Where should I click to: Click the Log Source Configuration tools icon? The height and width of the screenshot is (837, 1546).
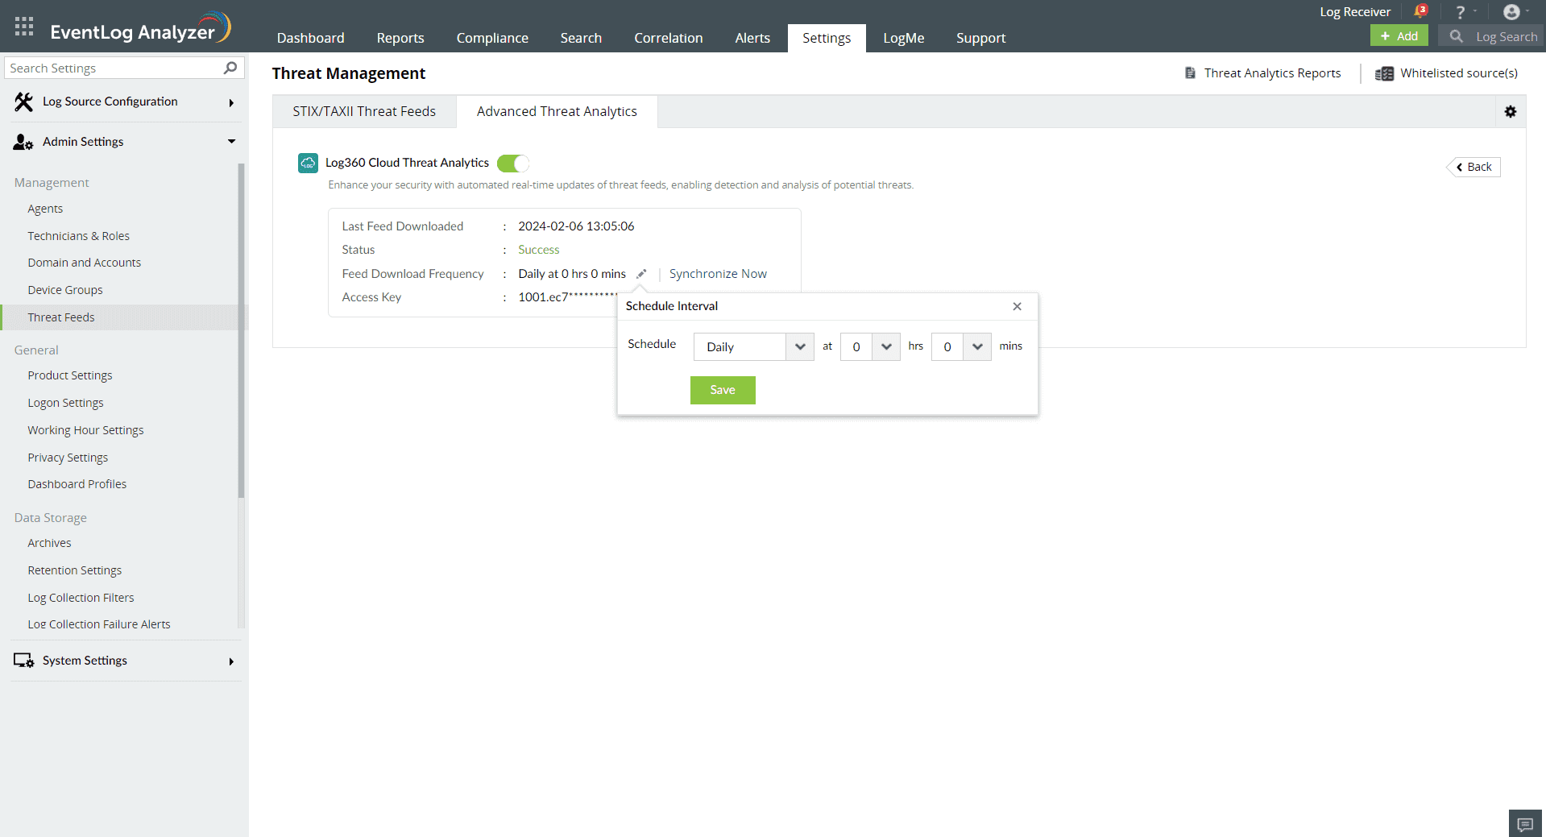(x=23, y=102)
